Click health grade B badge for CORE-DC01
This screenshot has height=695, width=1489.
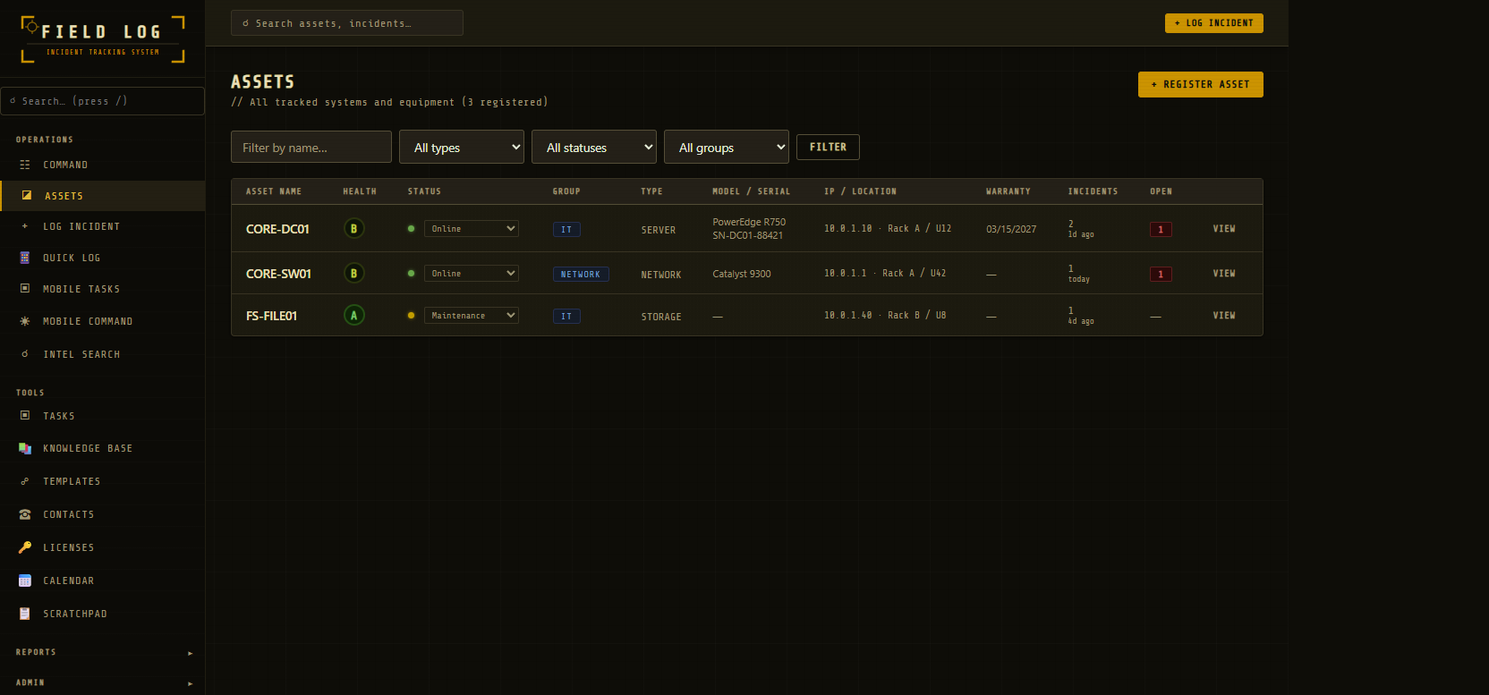(x=354, y=229)
